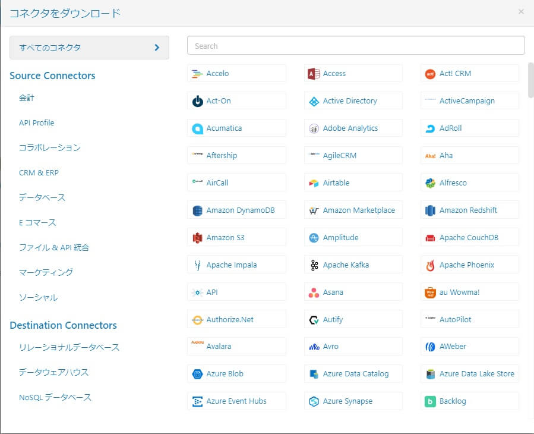This screenshot has height=434, width=534.
Task: Click the Accelo connector icon
Action: pyautogui.click(x=197, y=74)
